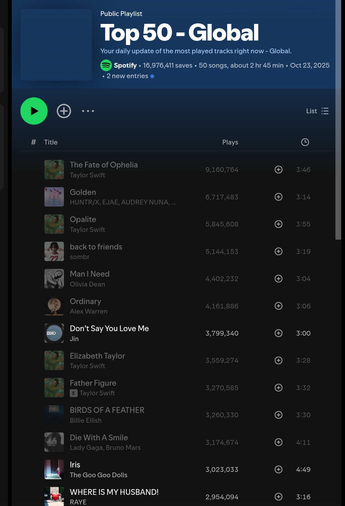Open the Die With A Smile track title
Image resolution: width=345 pixels, height=506 pixels.
(x=99, y=438)
